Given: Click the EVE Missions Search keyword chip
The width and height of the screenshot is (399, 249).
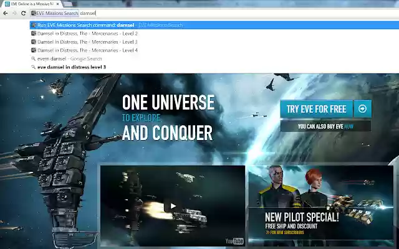Looking at the screenshot, I should [54, 13].
